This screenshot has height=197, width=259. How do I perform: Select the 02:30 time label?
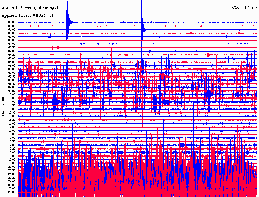pos(12,40)
